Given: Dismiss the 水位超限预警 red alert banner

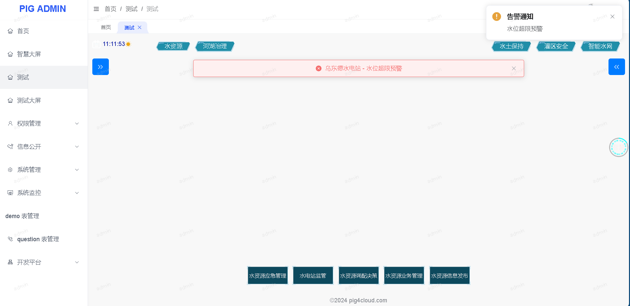Looking at the screenshot, I should point(514,68).
